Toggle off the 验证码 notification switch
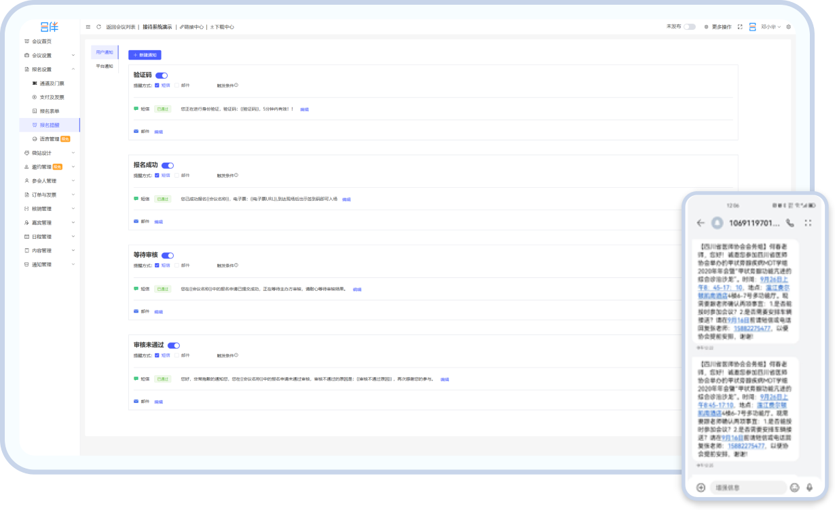 tap(162, 75)
